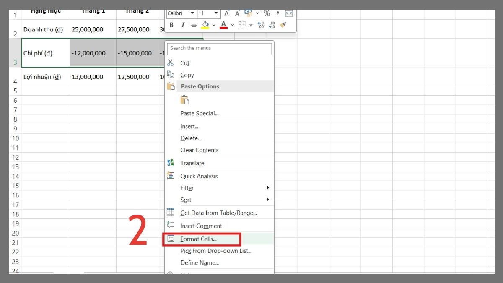Screen dimensions: 503x283
Task: Click the clipboard button under Paste Options
Action: click(184, 99)
